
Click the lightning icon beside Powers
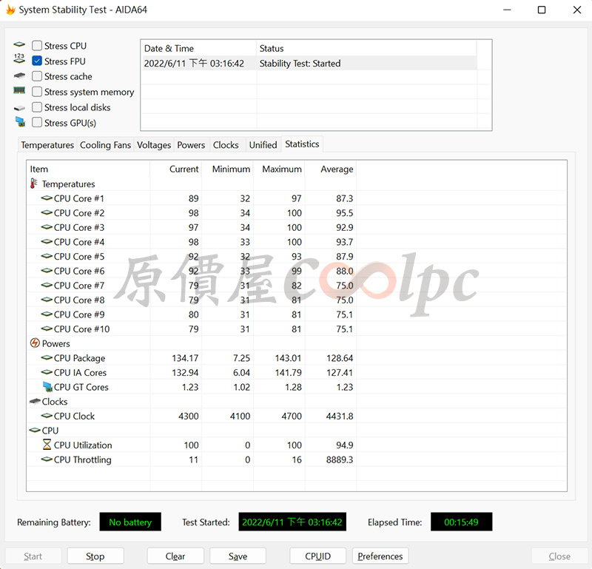pyautogui.click(x=35, y=343)
